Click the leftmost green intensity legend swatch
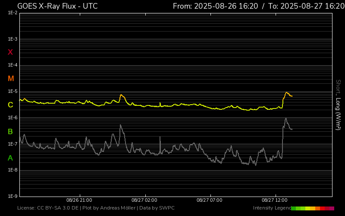 pyautogui.click(x=294, y=208)
